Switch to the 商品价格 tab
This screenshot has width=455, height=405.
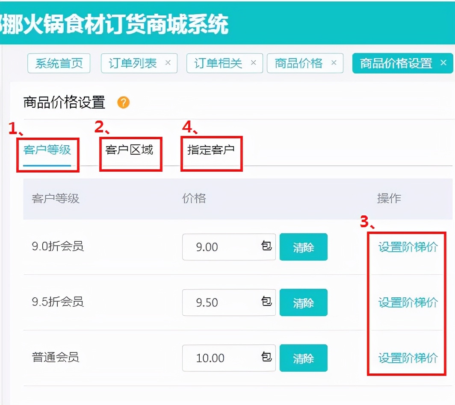pos(298,63)
